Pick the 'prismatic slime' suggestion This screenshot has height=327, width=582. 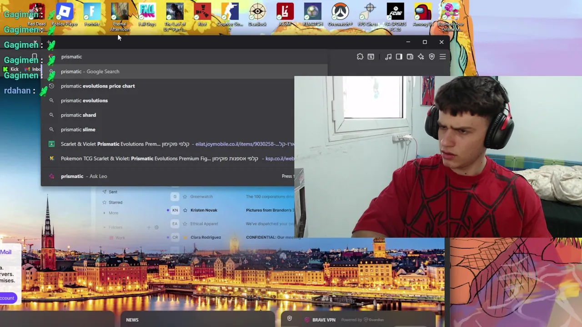tap(168, 129)
